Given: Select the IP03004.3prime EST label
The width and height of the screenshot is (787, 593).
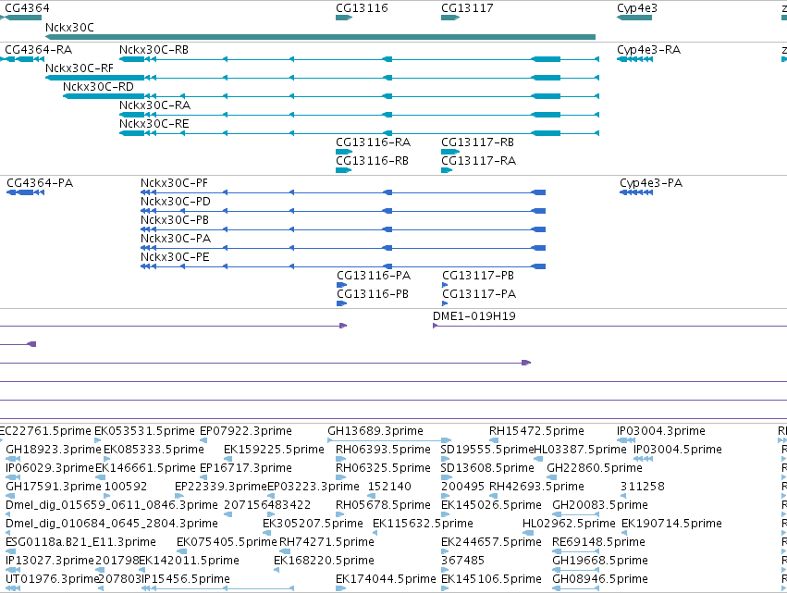Looking at the screenshot, I should [661, 431].
